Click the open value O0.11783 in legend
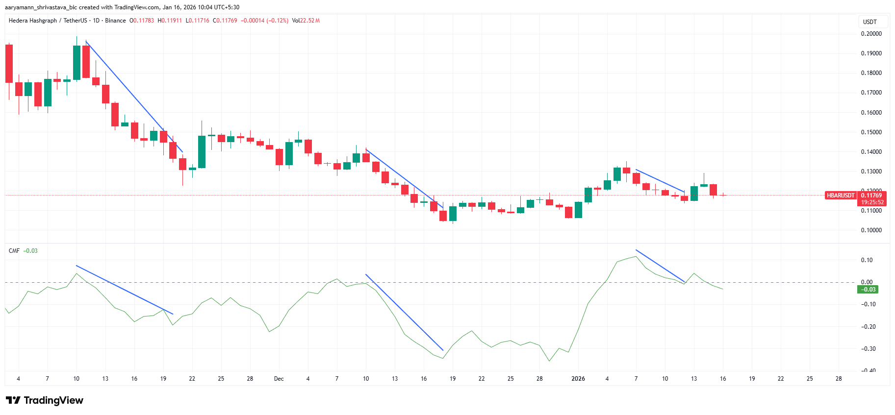Image resolution: width=895 pixels, height=415 pixels. 142,21
